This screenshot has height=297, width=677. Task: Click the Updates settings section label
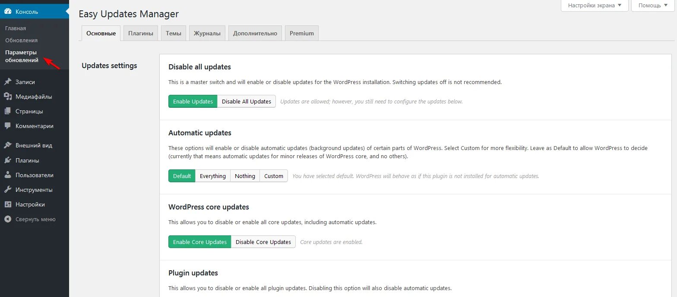109,66
